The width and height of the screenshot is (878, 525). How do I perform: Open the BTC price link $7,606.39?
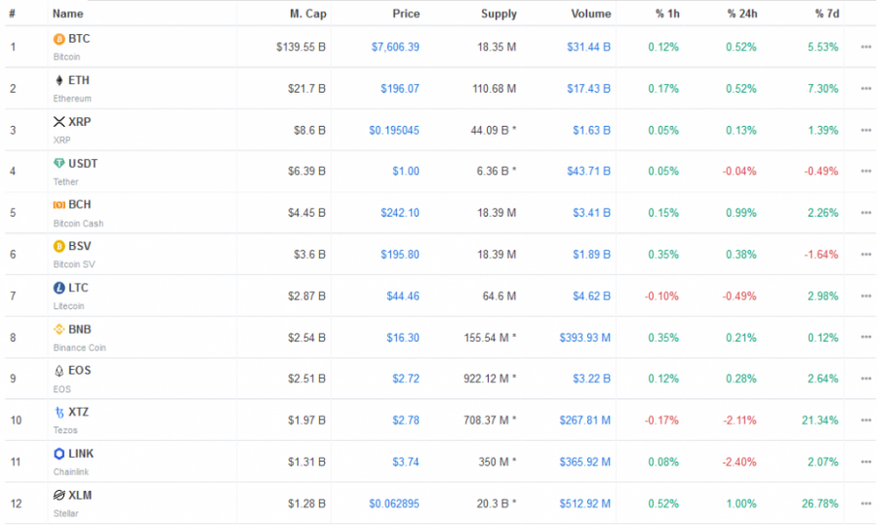[x=395, y=47]
